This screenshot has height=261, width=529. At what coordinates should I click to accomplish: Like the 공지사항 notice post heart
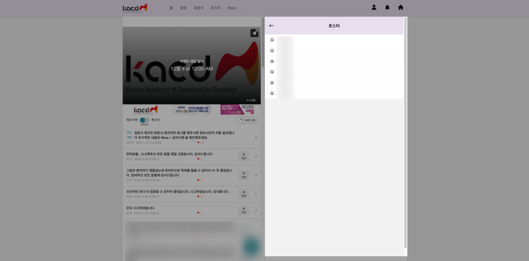click(198, 142)
